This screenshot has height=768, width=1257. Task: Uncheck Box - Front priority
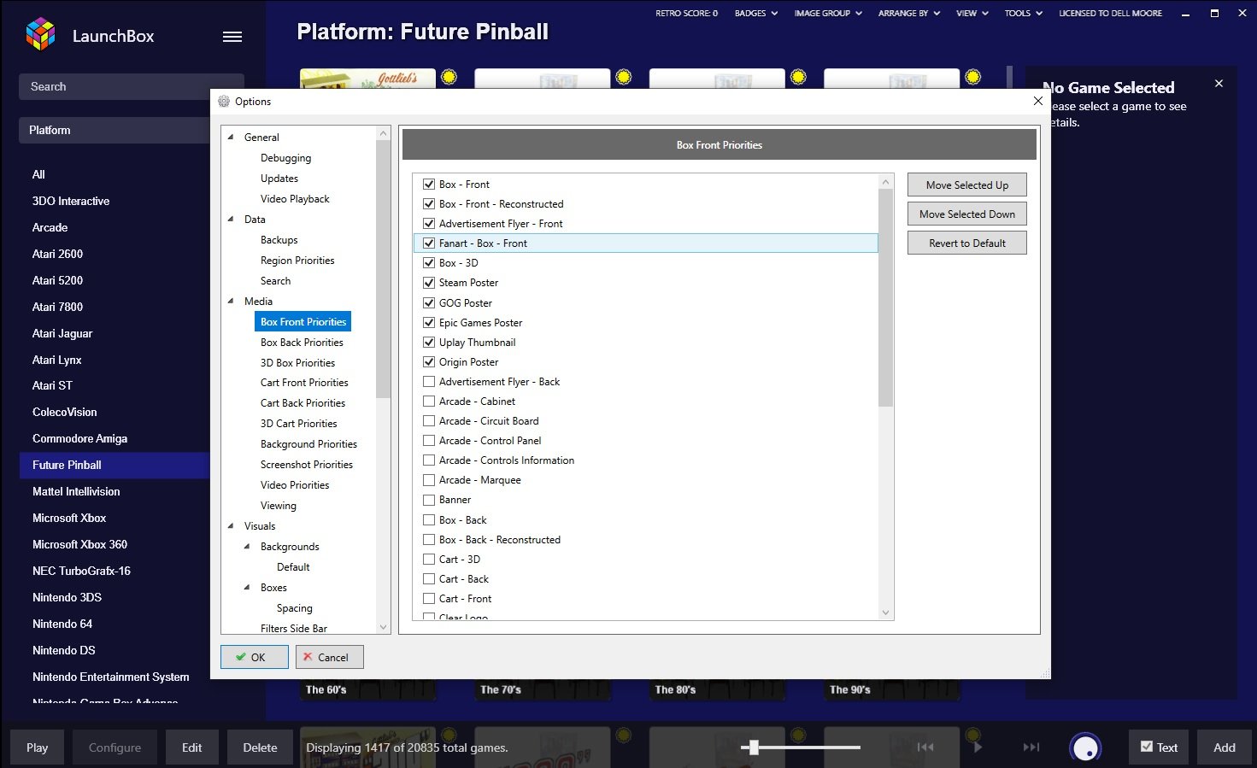[x=429, y=184]
